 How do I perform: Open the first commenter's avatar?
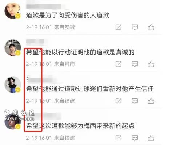13,11
